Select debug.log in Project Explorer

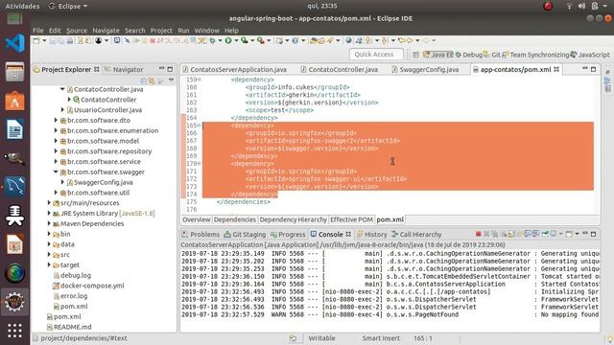[x=72, y=275]
